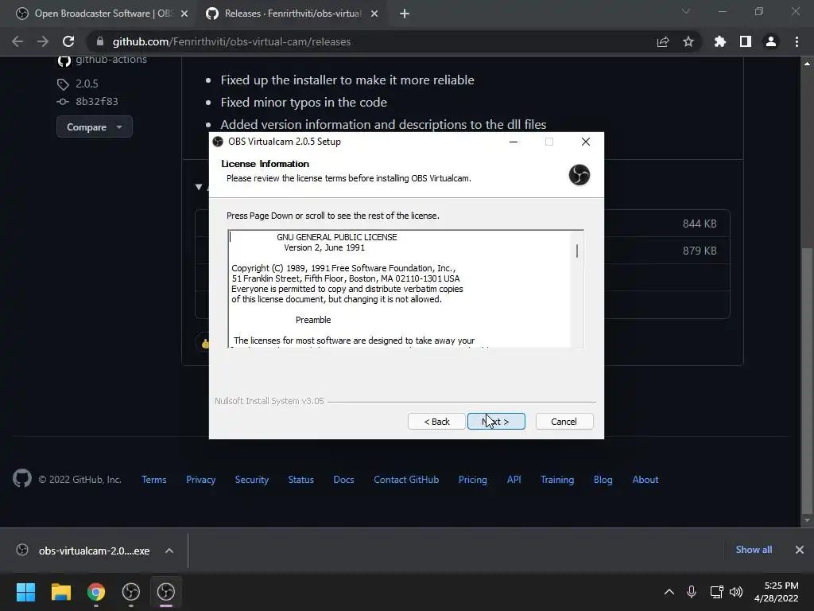This screenshot has width=814, height=611.
Task: Open volume speaker tray icon
Action: pyautogui.click(x=736, y=592)
